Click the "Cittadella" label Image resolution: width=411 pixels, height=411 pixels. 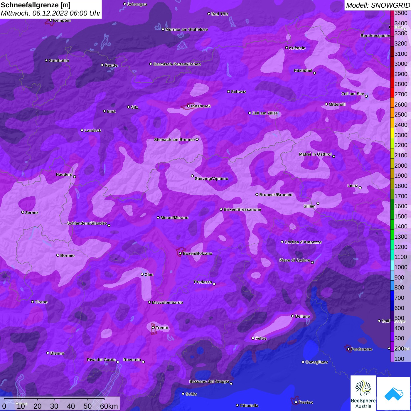(x=249, y=405)
